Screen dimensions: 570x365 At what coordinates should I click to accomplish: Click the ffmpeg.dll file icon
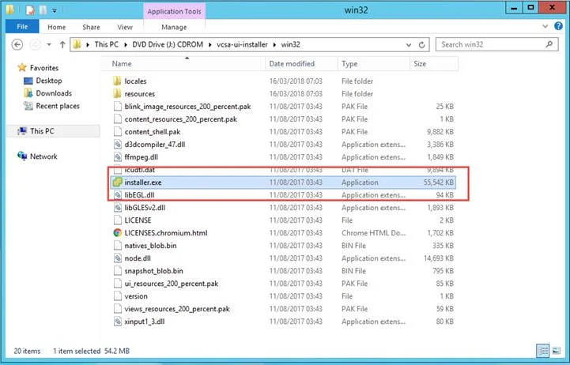coord(118,157)
